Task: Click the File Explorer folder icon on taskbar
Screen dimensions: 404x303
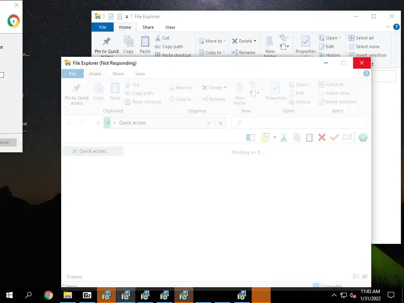Action: point(68,295)
